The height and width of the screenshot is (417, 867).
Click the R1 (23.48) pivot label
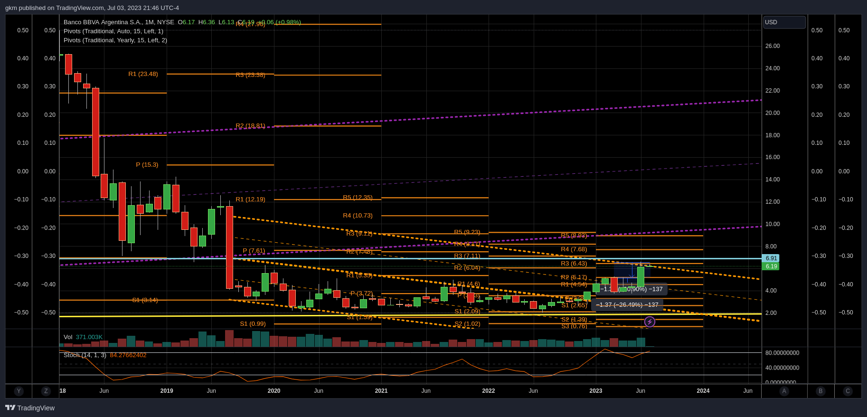tap(143, 74)
